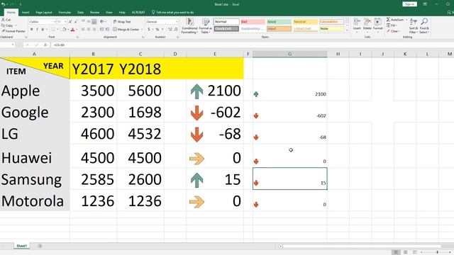
Task: Apply the Bad cell style
Action: (x=253, y=22)
